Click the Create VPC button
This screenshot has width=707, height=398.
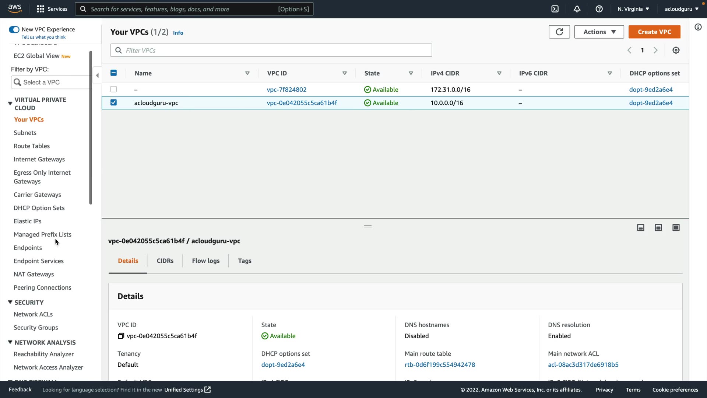pos(654,32)
